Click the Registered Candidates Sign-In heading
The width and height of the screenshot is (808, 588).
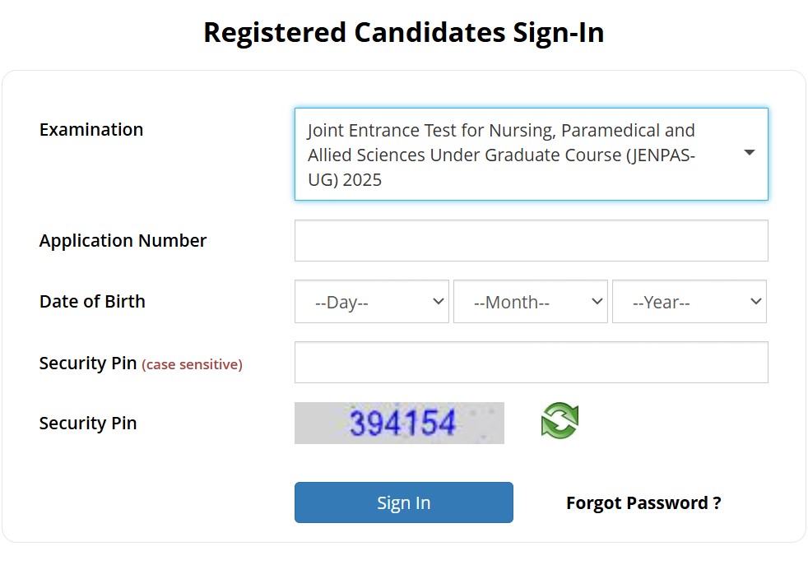point(403,32)
